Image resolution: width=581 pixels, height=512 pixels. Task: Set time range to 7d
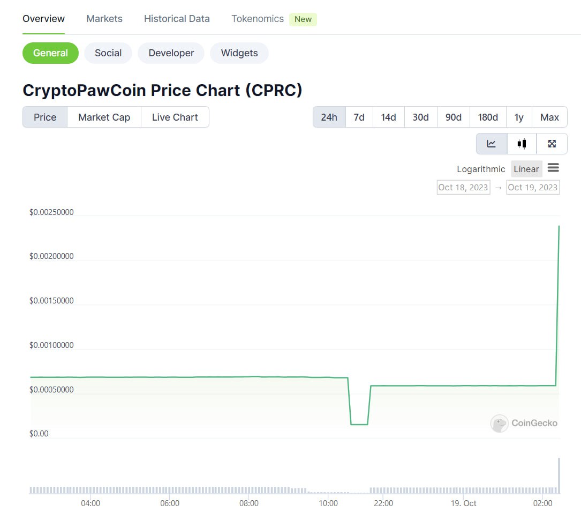coord(359,117)
